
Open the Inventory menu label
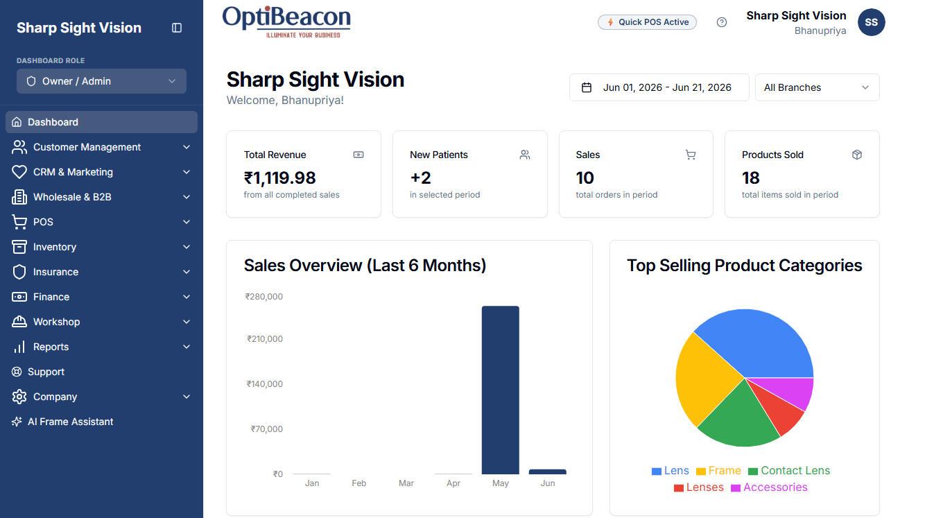click(55, 247)
